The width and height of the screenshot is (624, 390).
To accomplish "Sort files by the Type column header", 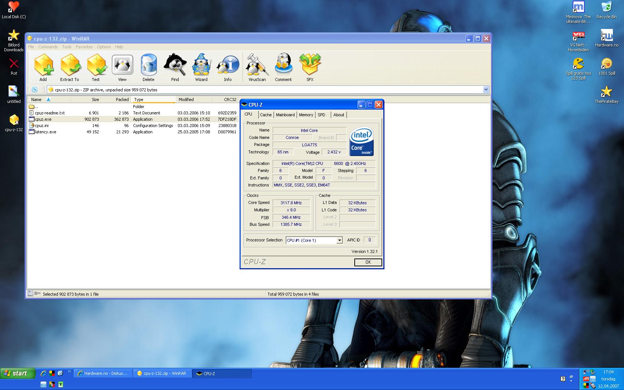I will (x=153, y=100).
